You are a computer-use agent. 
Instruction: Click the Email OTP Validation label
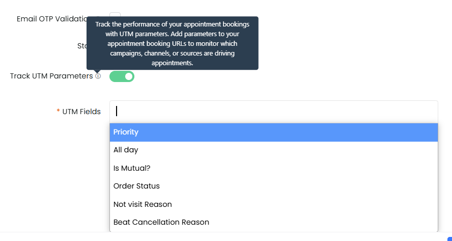[x=52, y=19]
